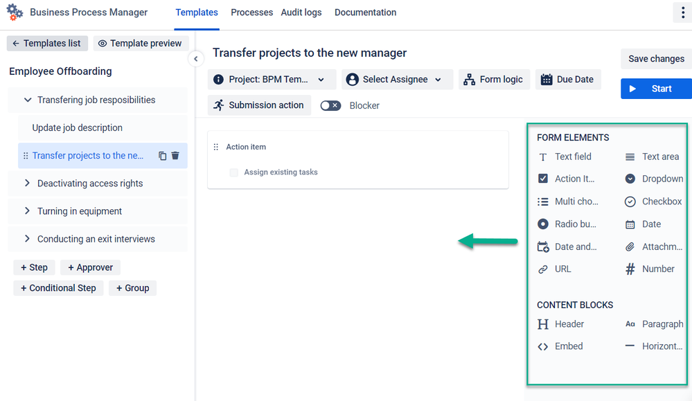Toggle the Blocker switch
Viewport: 692px width, 401px height.
[330, 105]
